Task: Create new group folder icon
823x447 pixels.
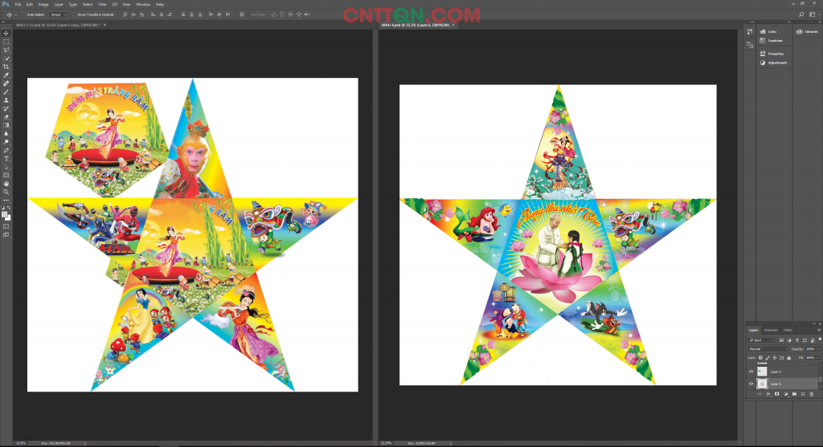Action: click(x=794, y=394)
